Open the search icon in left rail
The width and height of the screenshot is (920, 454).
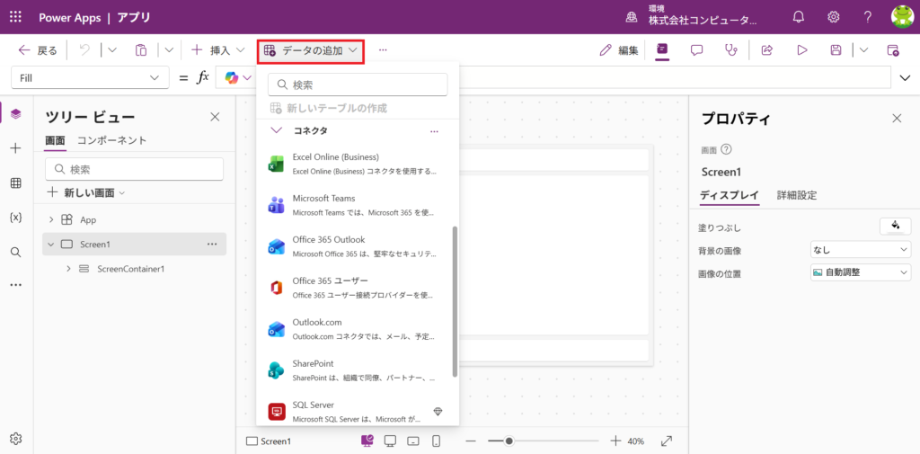[x=16, y=252]
